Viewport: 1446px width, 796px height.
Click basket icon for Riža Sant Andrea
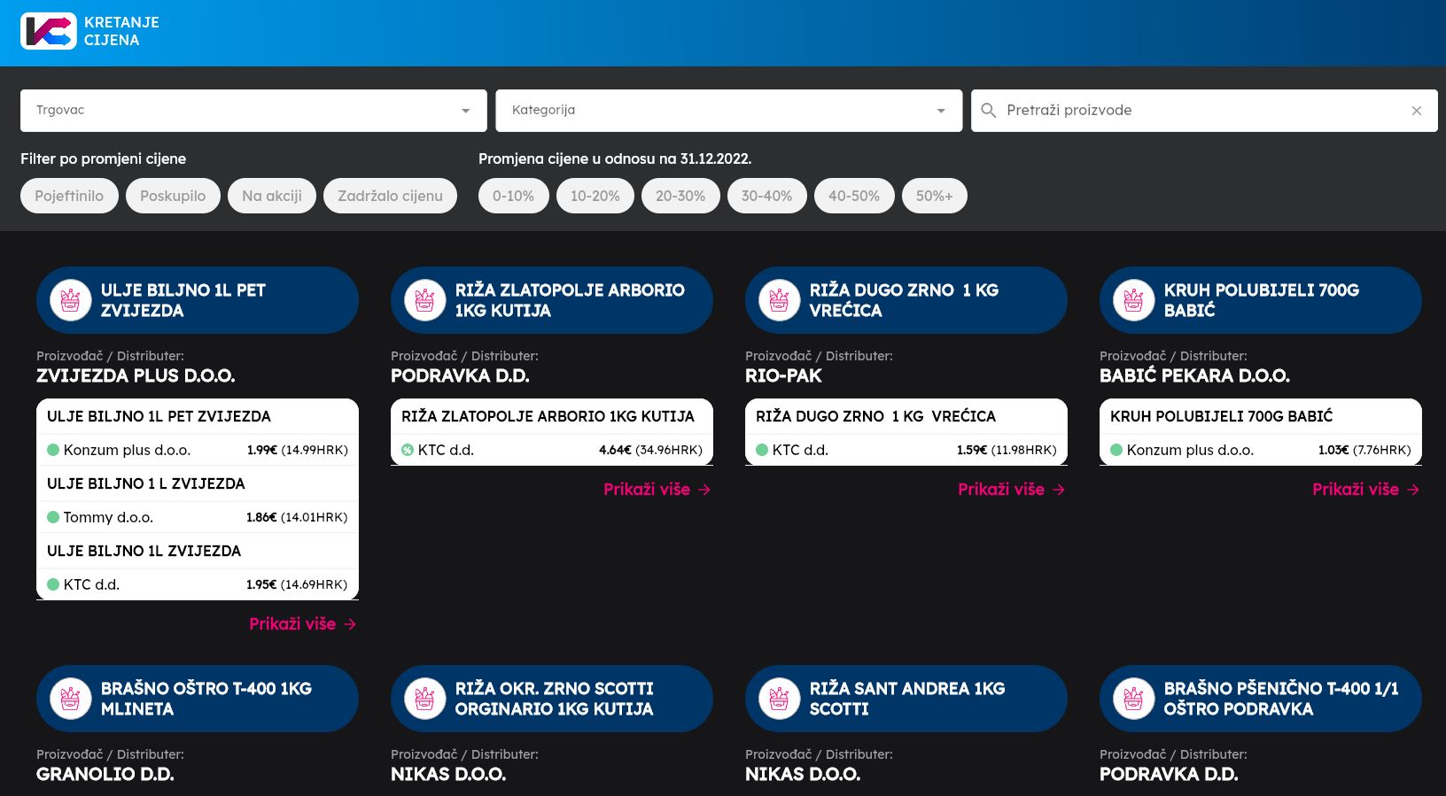click(x=779, y=699)
